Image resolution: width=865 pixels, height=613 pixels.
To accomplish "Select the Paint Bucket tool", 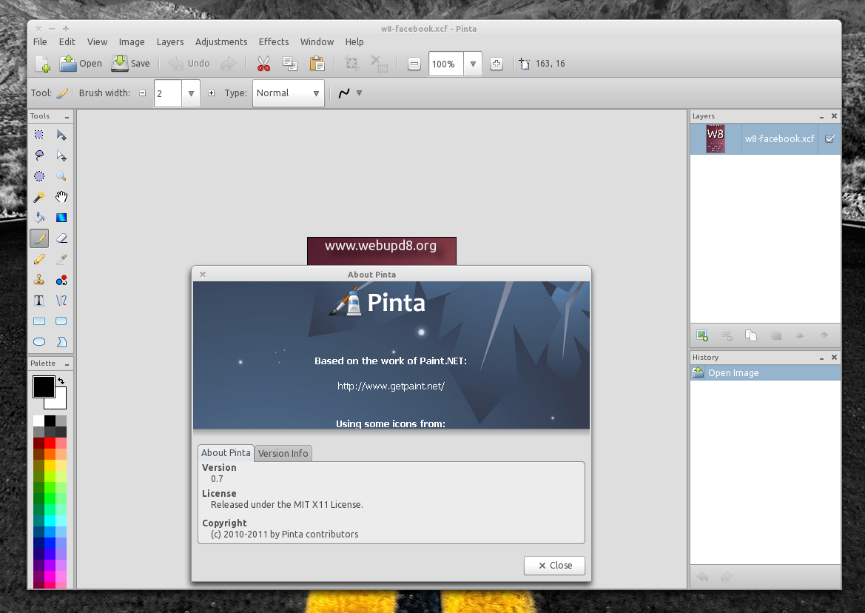I will pos(39,218).
